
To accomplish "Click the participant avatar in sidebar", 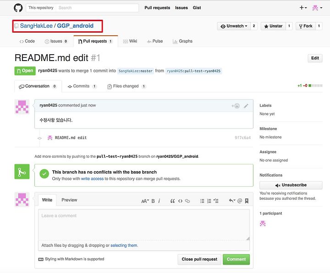I will click(x=263, y=223).
